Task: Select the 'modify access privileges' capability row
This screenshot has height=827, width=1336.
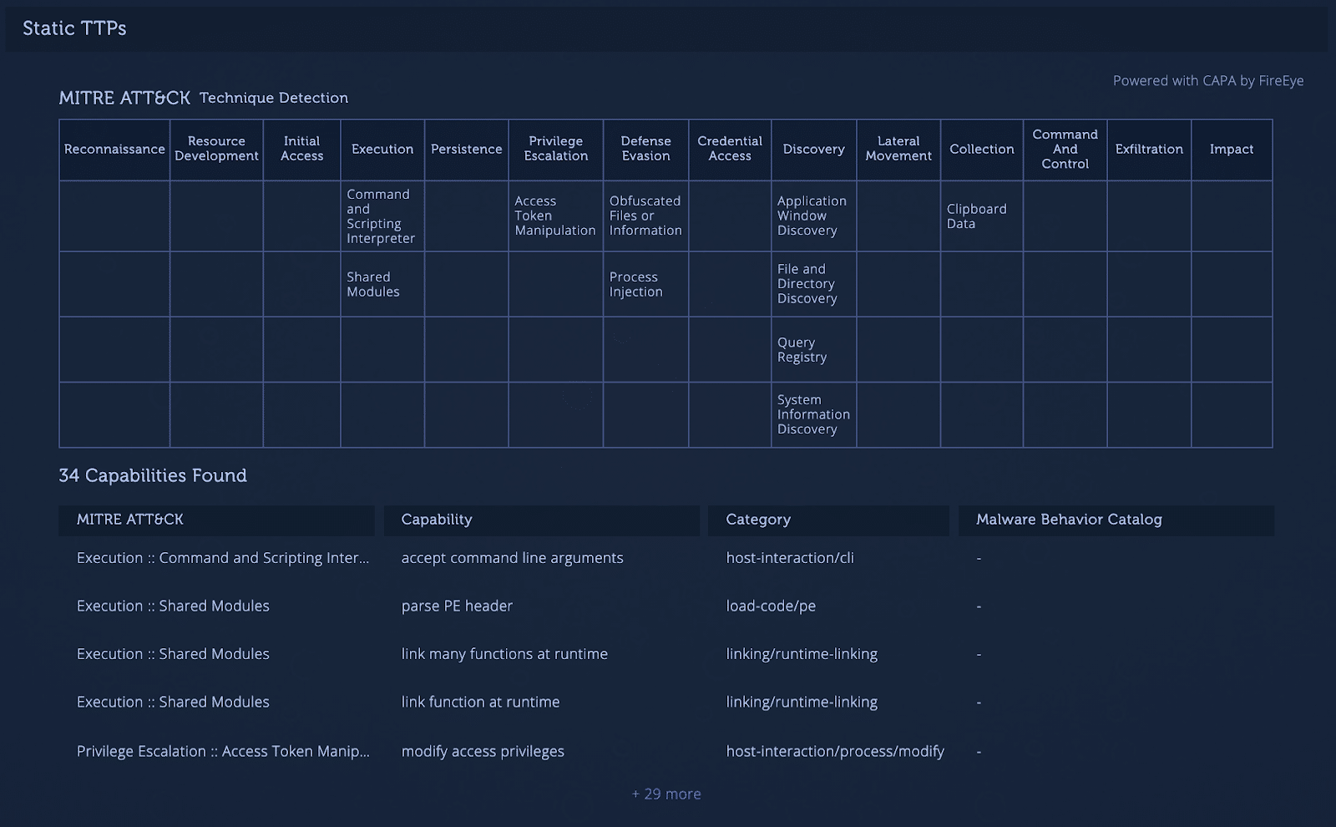Action: (483, 751)
